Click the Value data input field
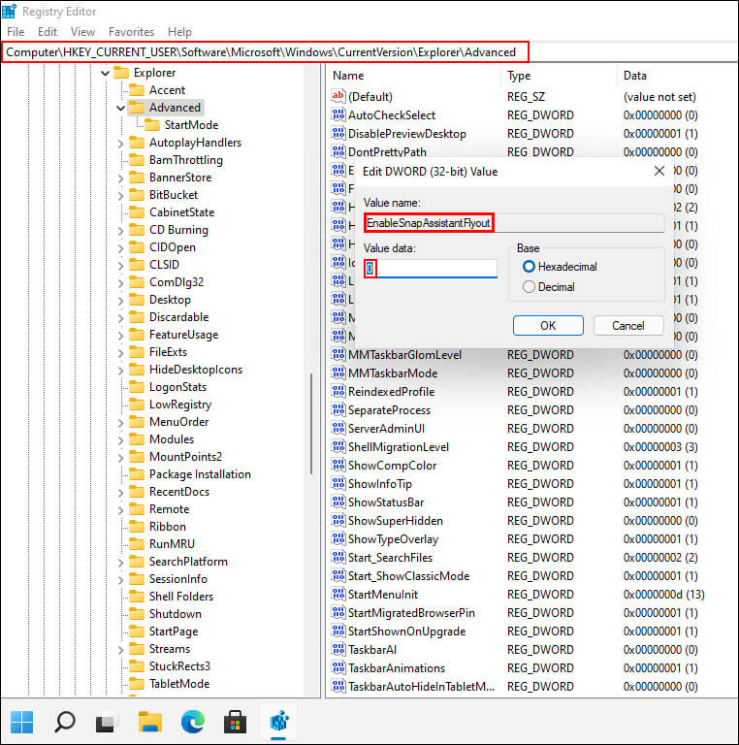Image resolution: width=739 pixels, height=745 pixels. click(431, 269)
